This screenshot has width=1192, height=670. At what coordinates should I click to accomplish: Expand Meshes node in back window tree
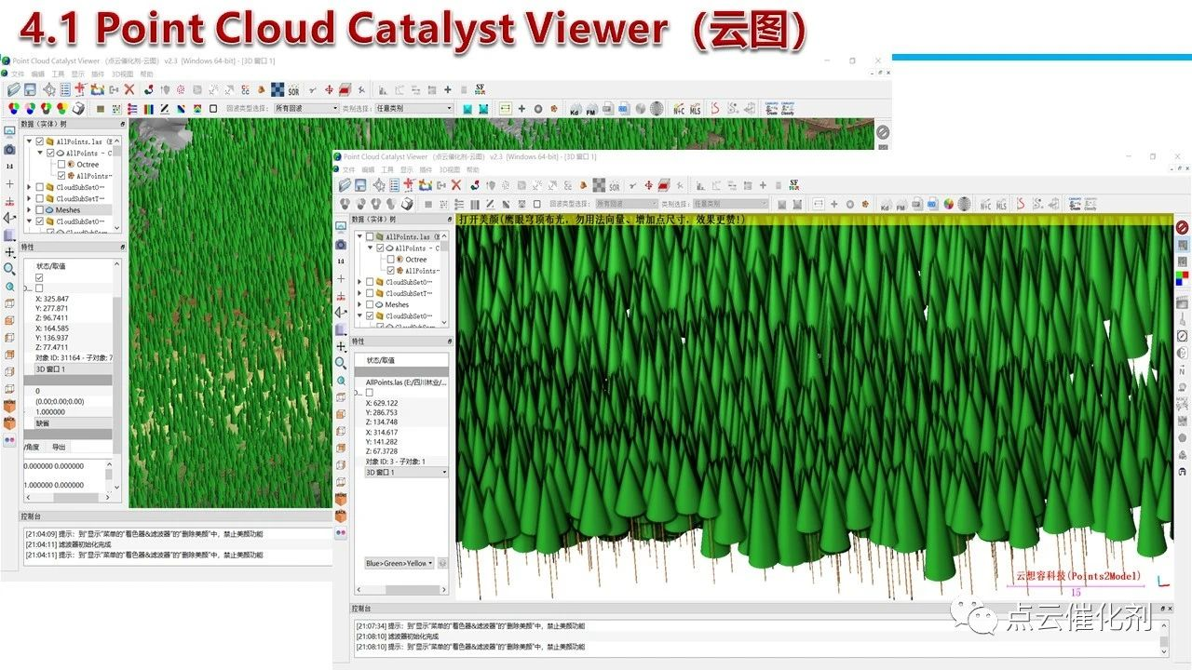point(29,209)
